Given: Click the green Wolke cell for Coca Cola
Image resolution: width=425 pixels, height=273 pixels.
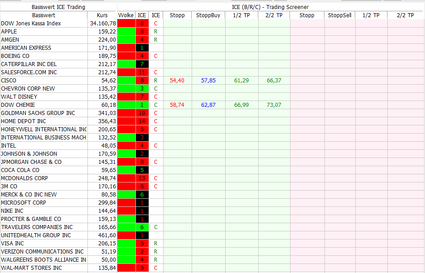Looking at the screenshot, I should point(126,170).
